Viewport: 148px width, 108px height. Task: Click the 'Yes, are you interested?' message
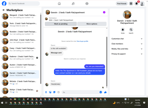(94, 67)
